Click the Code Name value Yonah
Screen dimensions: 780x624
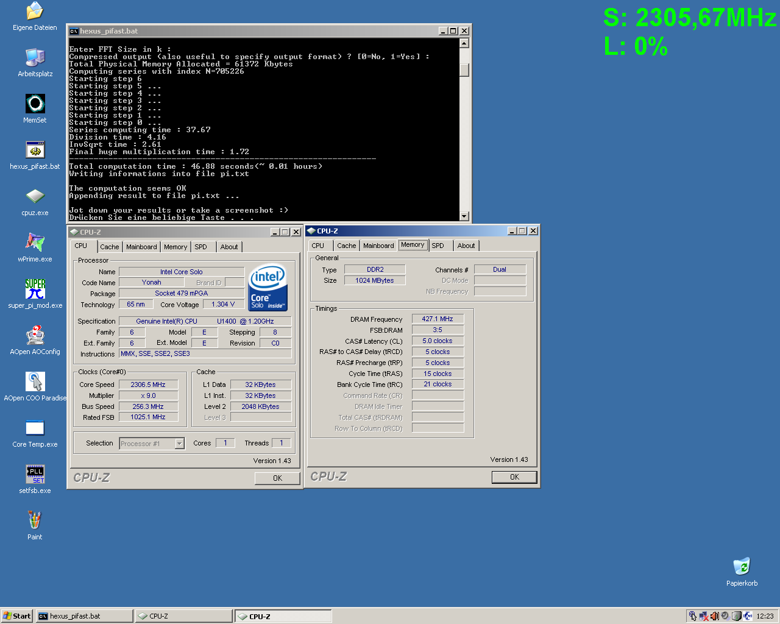(152, 282)
